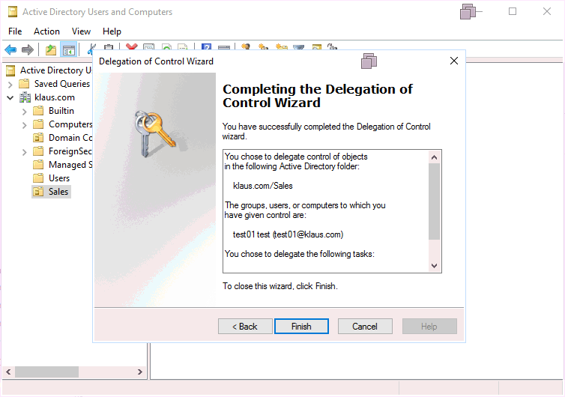Screen dimensions: 565x397
Task: Select the Users tree item
Action: pos(59,178)
